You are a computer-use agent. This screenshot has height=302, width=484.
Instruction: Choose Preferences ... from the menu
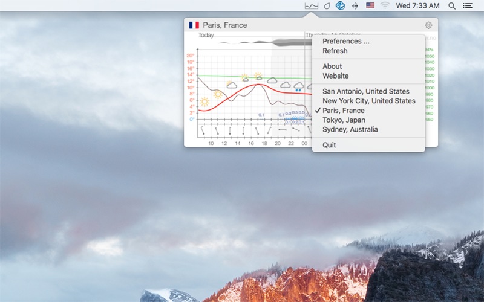[368, 41]
